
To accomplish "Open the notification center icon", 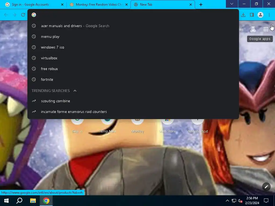I will [266, 201].
